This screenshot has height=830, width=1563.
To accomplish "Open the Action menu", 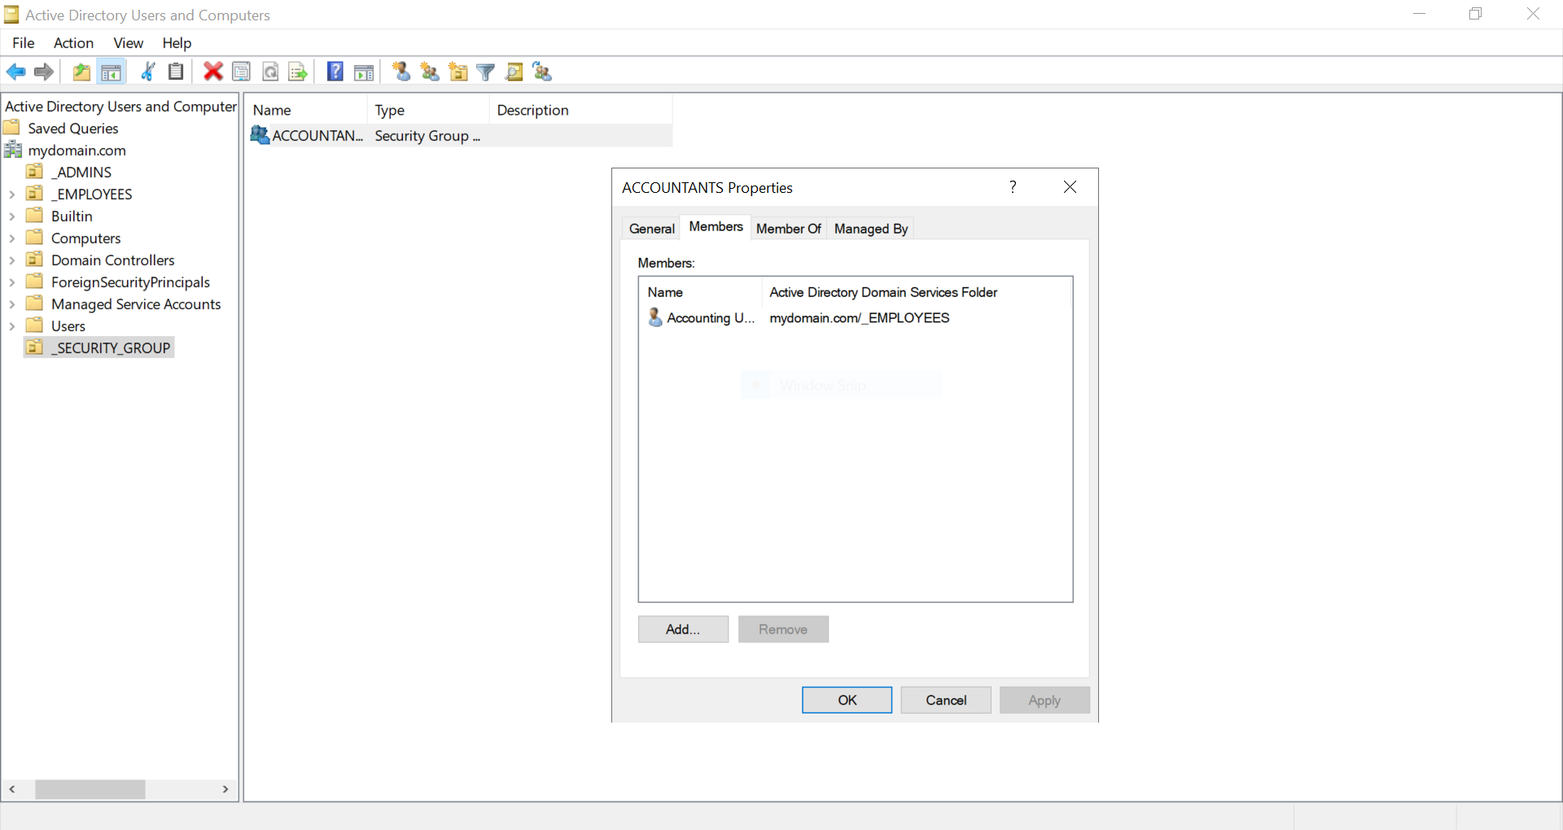I will [x=73, y=43].
